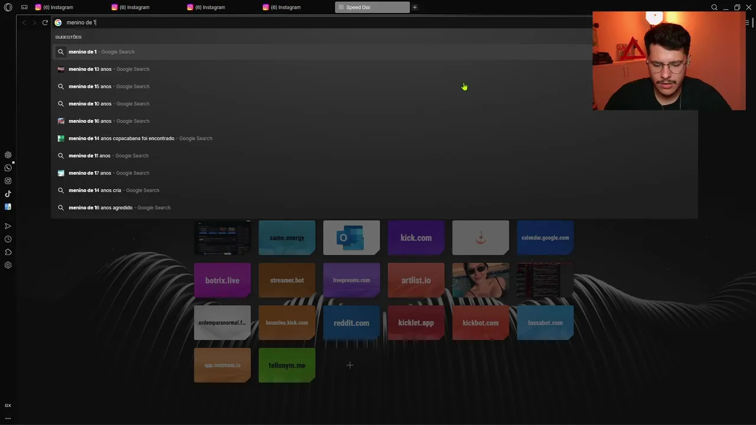Viewport: 756px width, 425px height.
Task: Open a new tab with plus button
Action: coord(415,7)
